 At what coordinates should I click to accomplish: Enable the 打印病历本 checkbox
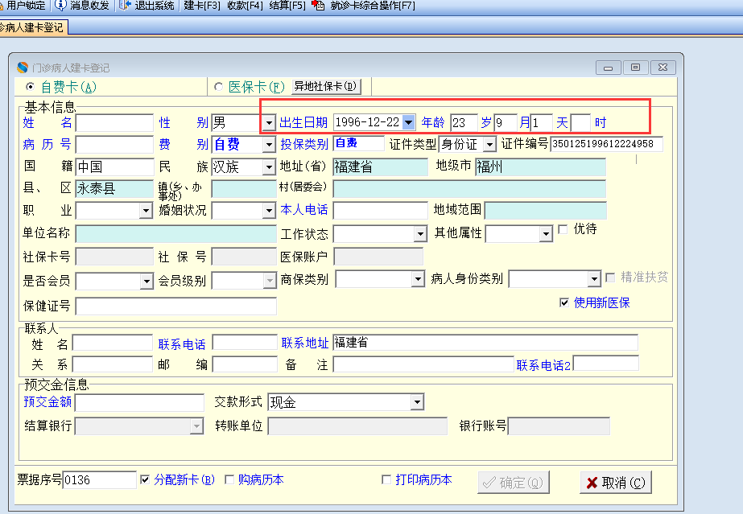(x=386, y=480)
